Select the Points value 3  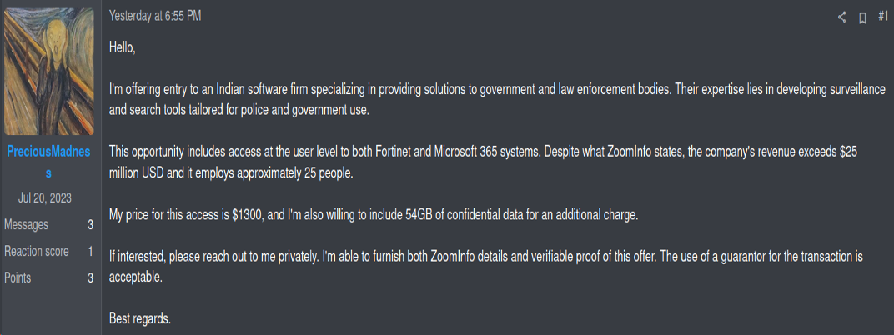click(90, 277)
